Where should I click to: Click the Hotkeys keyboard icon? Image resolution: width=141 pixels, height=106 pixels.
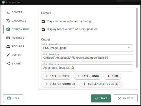[x=8, y=38]
